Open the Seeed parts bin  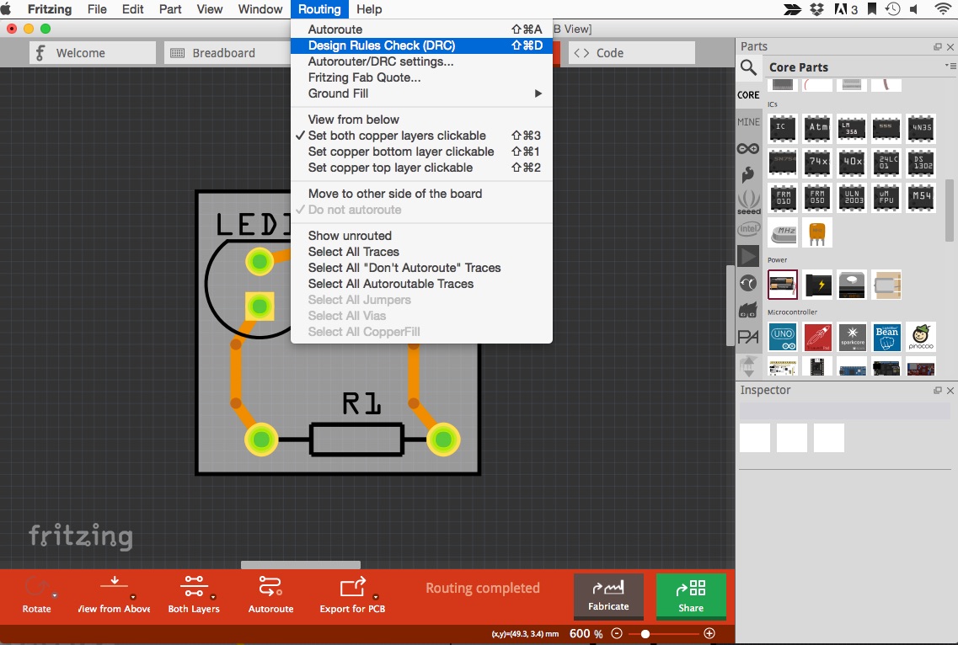click(x=748, y=202)
